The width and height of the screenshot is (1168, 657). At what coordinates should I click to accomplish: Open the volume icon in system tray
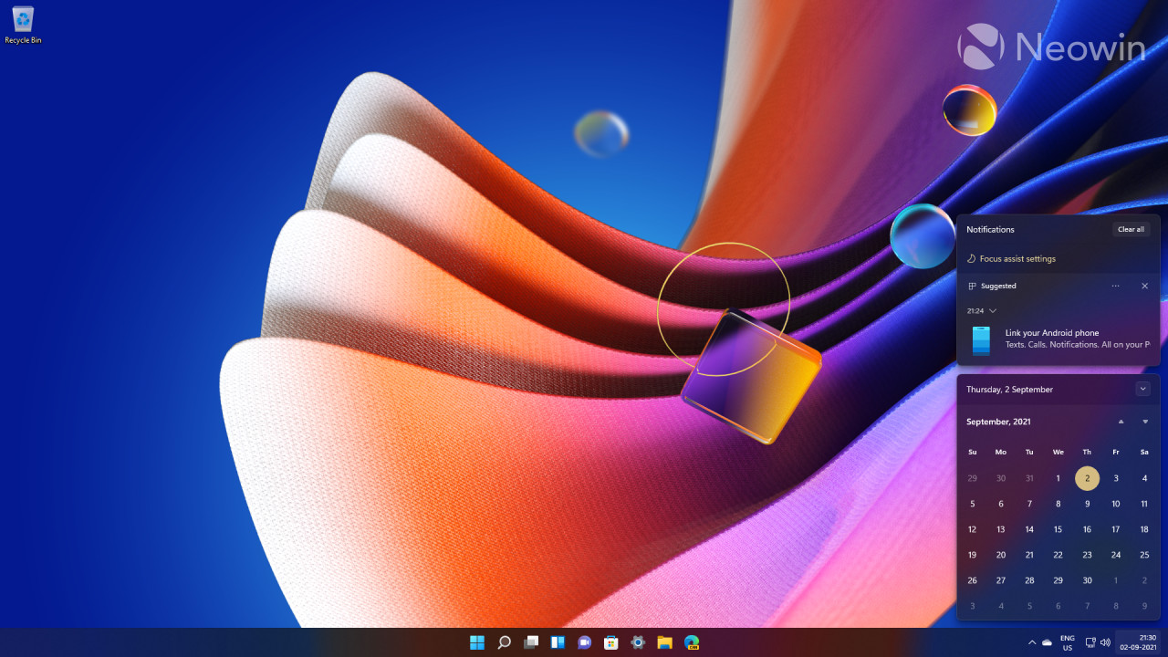click(x=1105, y=642)
